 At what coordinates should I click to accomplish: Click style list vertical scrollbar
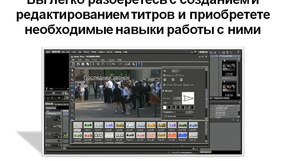(x=206, y=132)
